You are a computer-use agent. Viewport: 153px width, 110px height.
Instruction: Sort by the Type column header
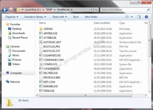click(x=122, y=23)
